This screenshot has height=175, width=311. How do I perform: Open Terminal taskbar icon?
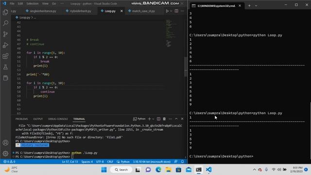[x=199, y=170]
